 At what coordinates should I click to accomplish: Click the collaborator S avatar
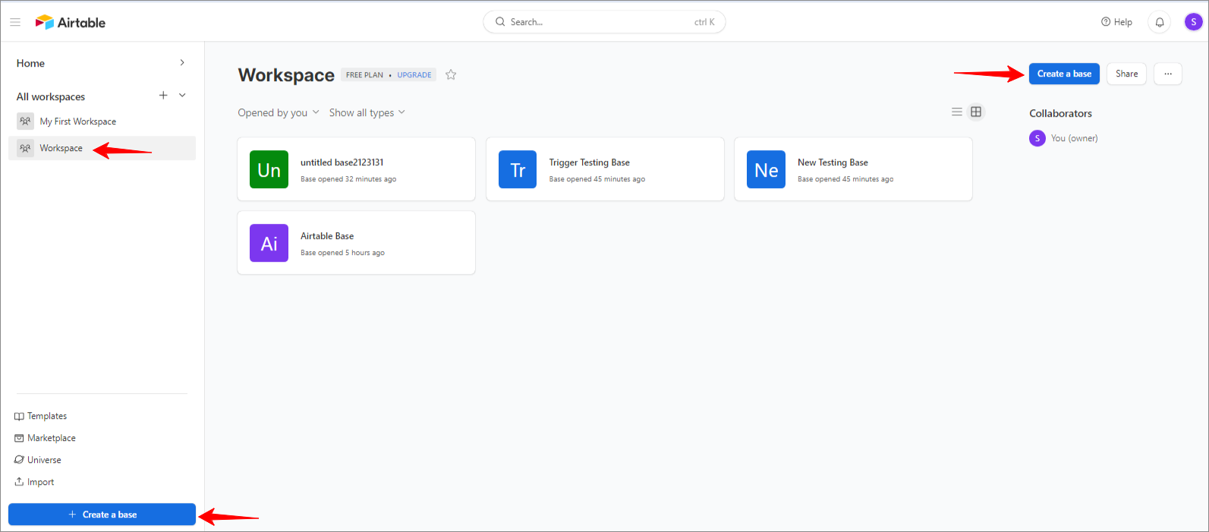pos(1037,138)
